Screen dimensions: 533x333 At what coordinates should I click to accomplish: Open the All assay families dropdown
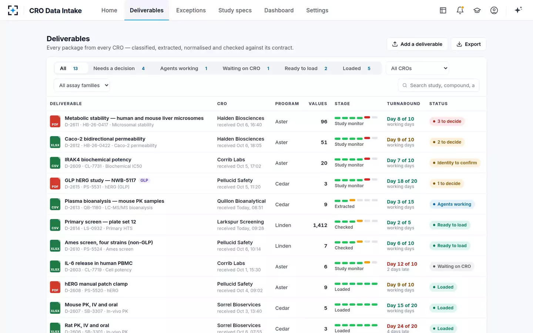pyautogui.click(x=82, y=85)
